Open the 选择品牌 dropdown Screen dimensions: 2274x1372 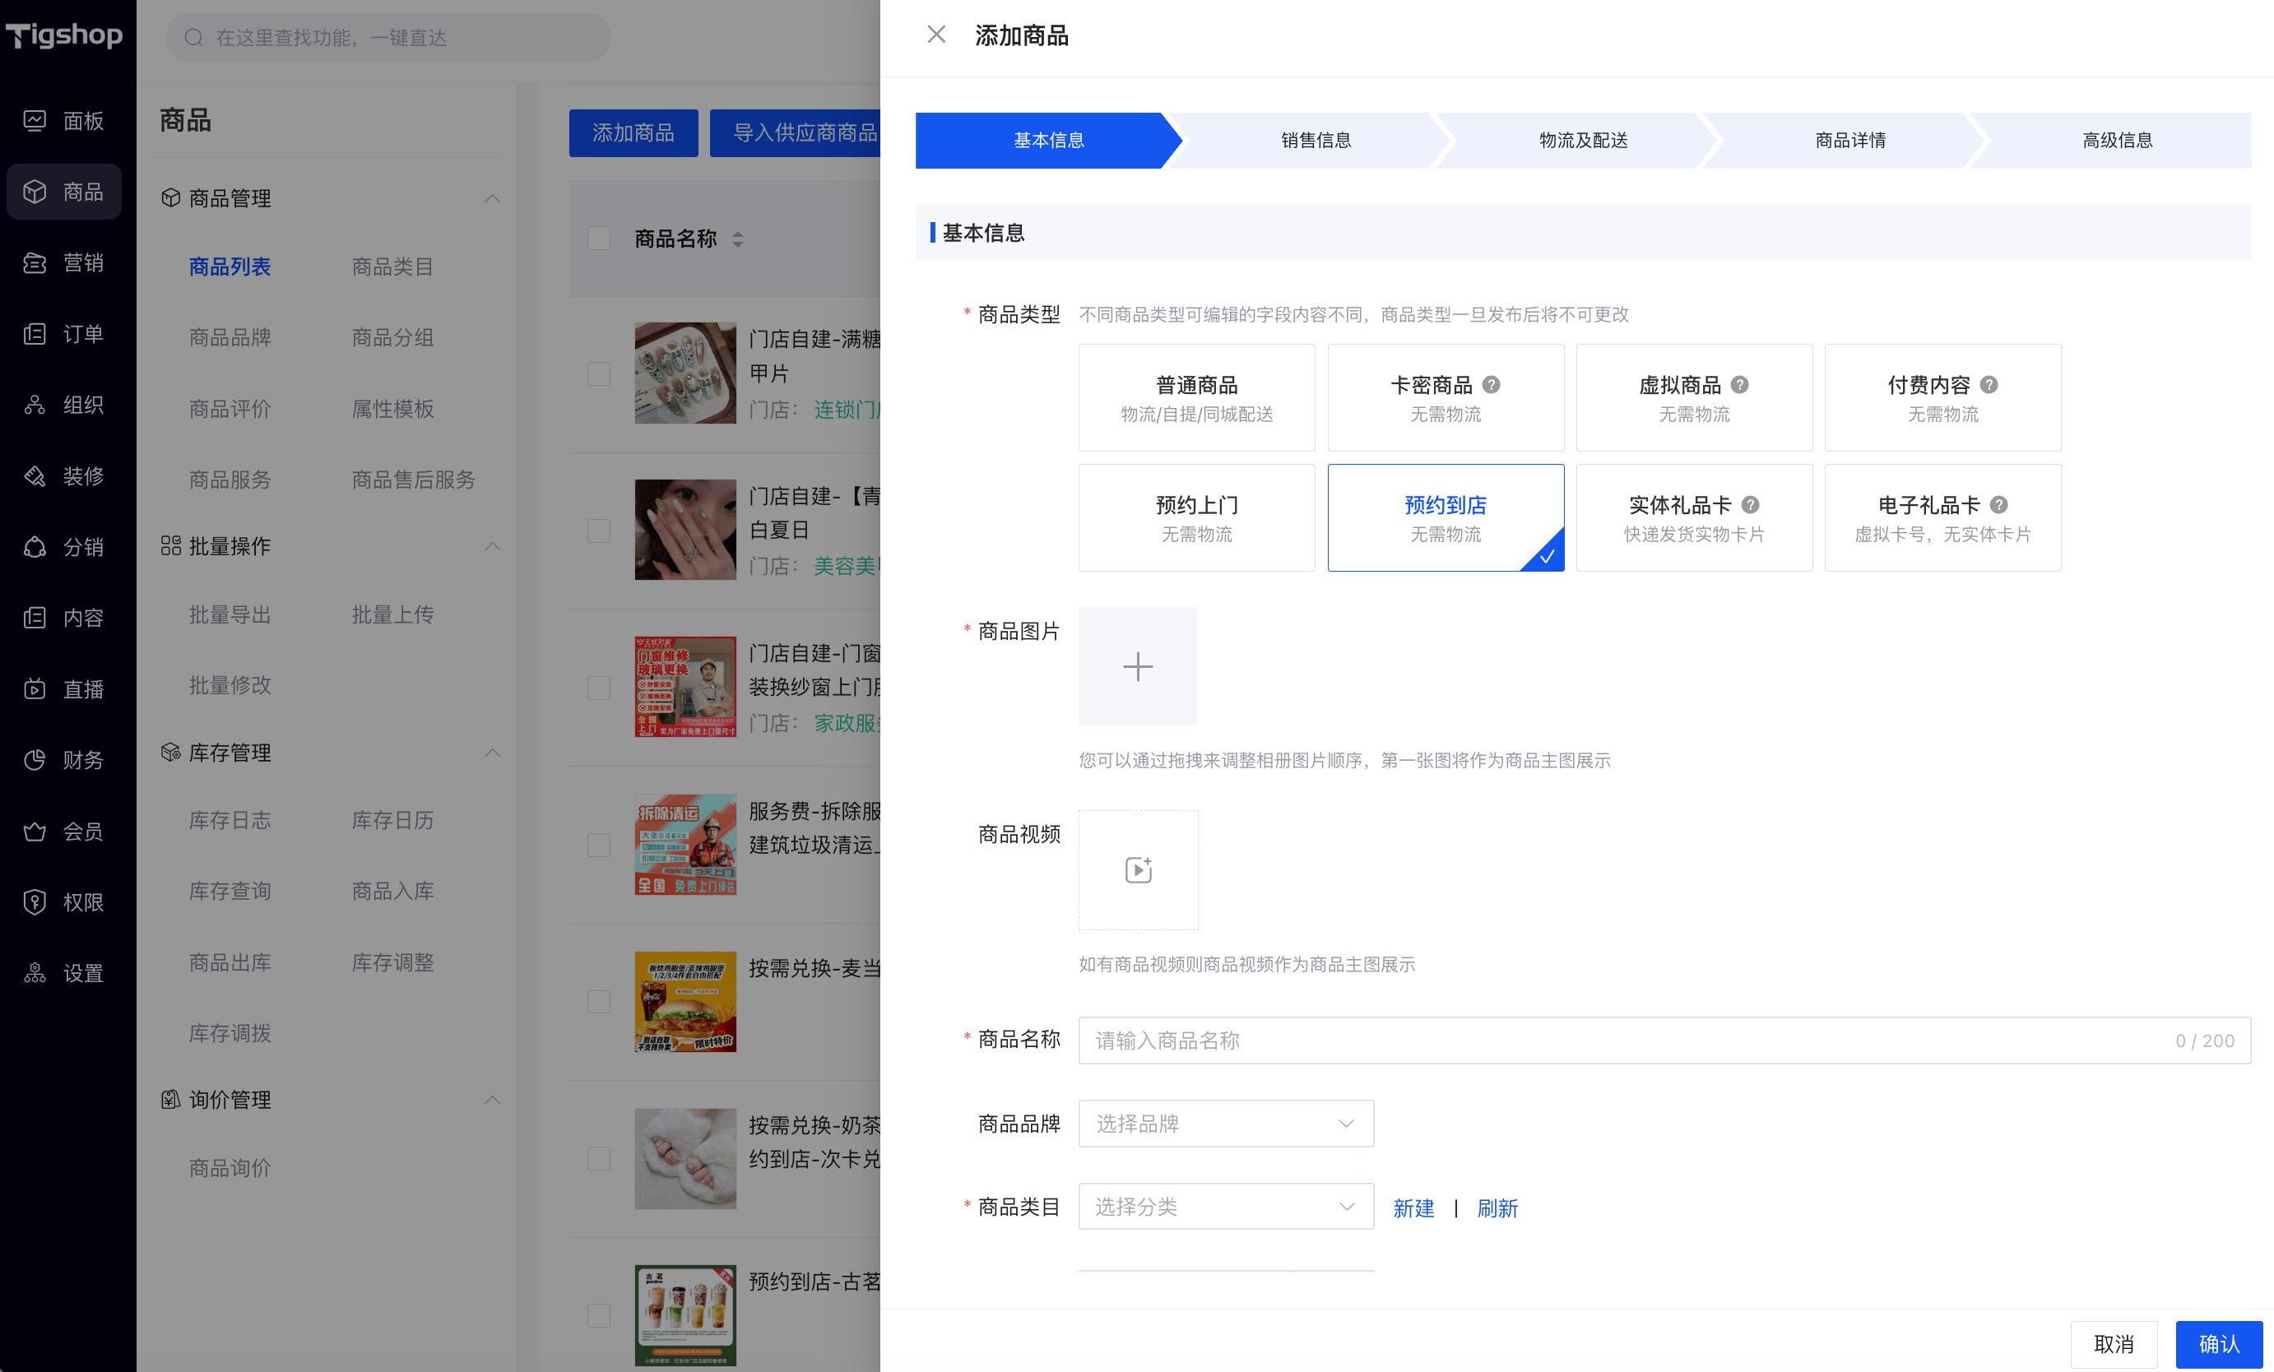(1226, 1123)
